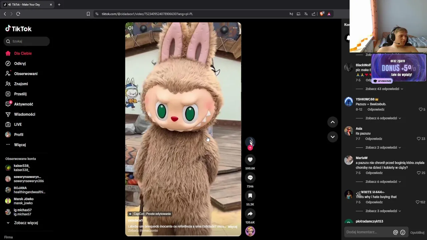The image size is (427, 240).
Task: Open the Brave Shields lion icon
Action: pos(322,14)
